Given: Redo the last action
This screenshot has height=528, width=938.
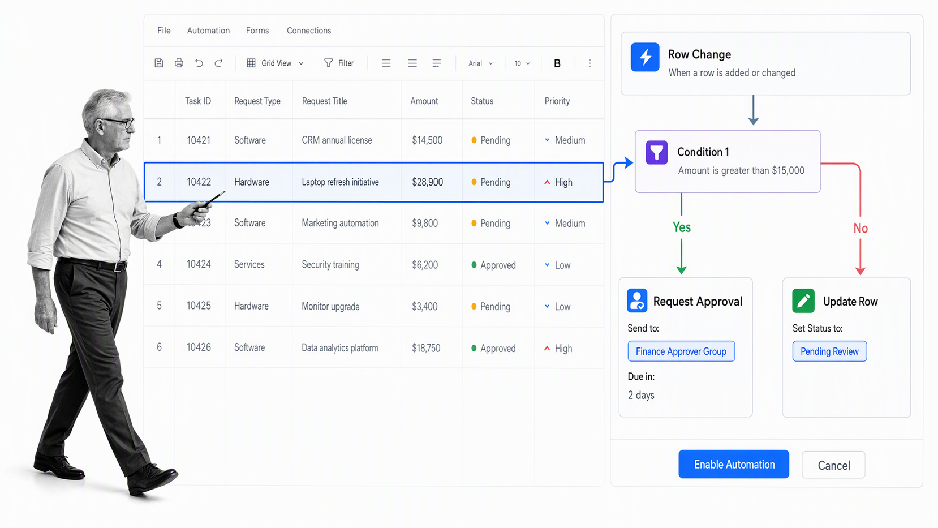Looking at the screenshot, I should coord(218,63).
